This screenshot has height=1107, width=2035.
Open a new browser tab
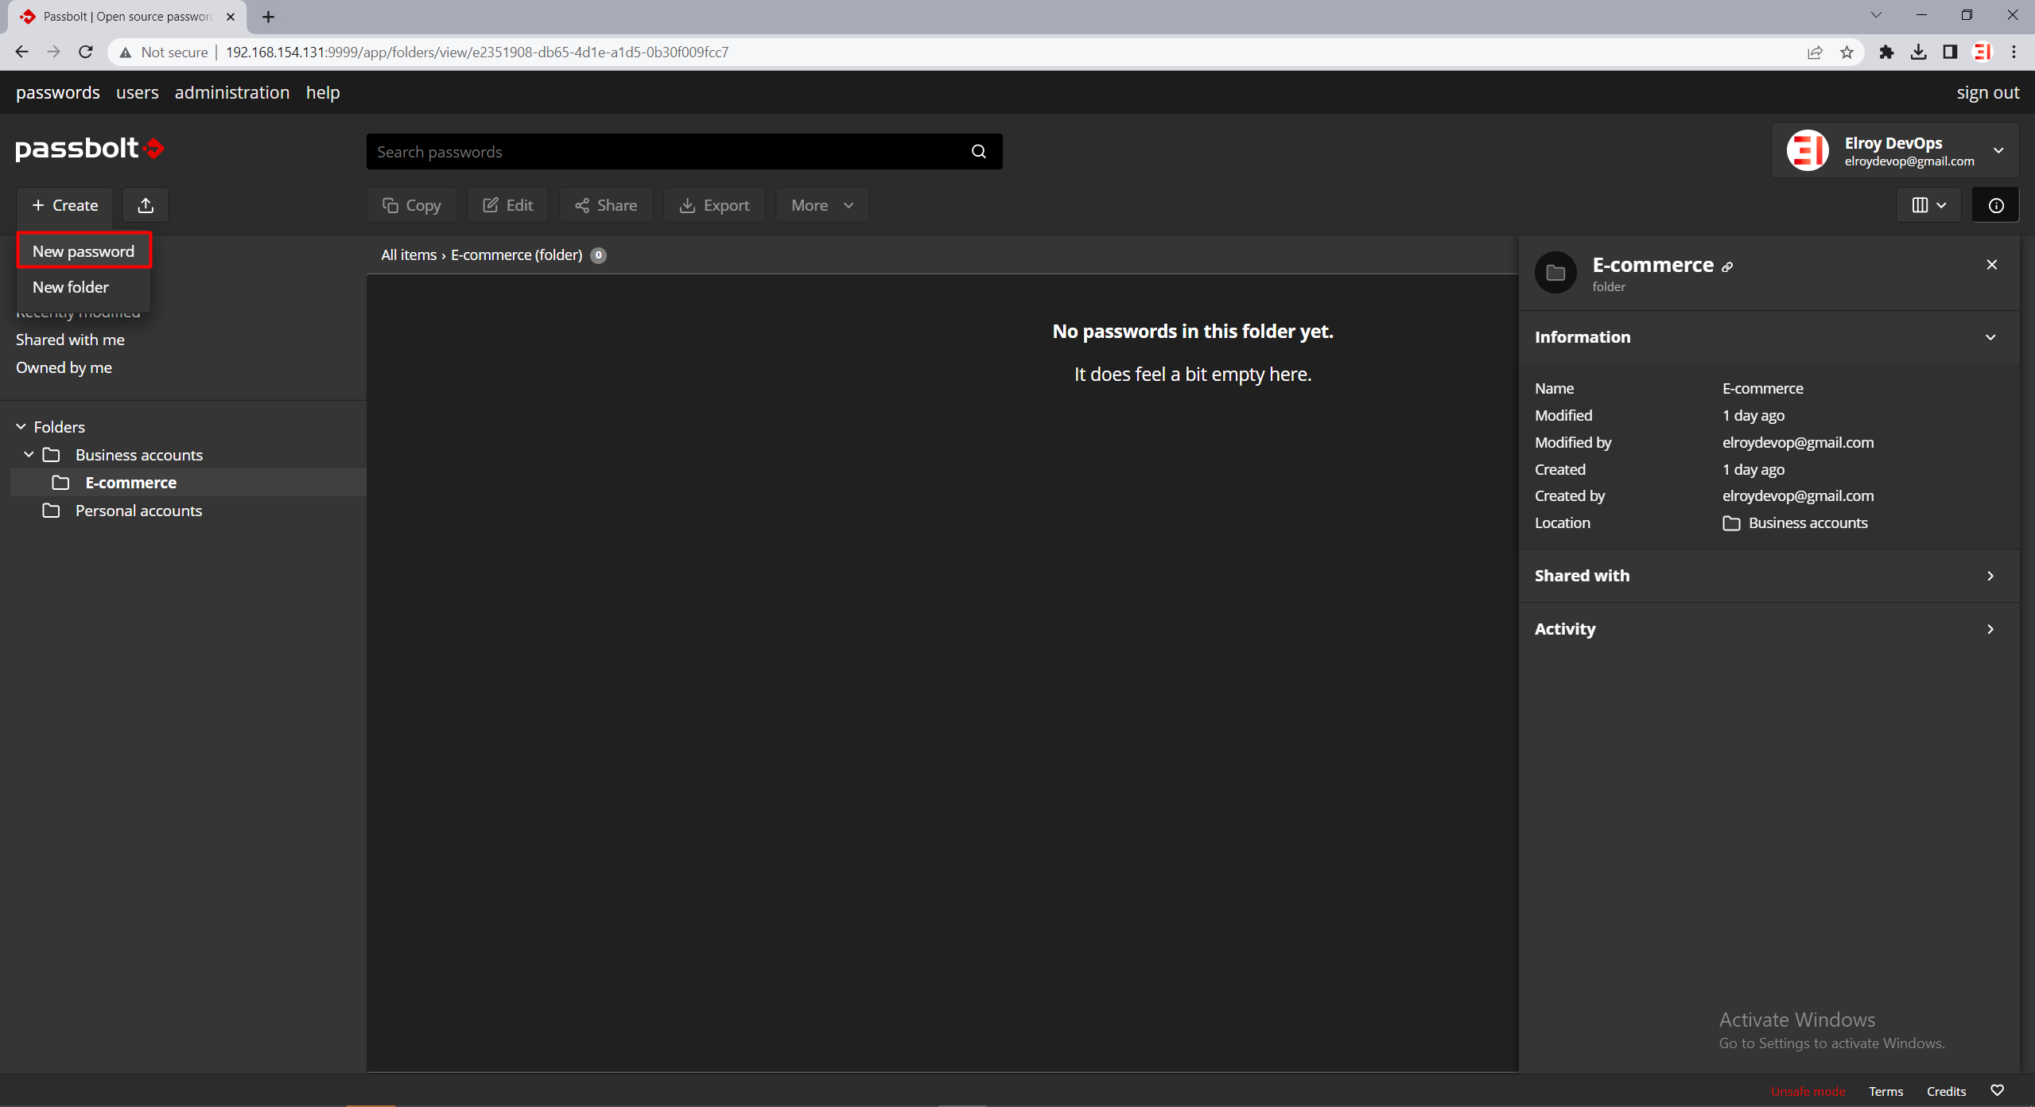268,17
